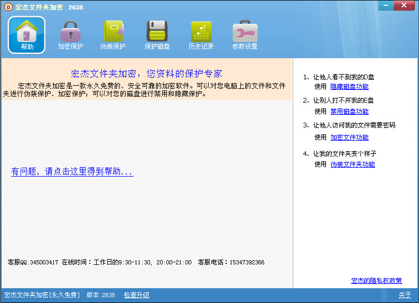Click 检查升级 in the status bar
Image resolution: width=419 pixels, height=303 pixels.
tap(136, 295)
